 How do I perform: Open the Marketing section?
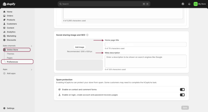click(11, 36)
